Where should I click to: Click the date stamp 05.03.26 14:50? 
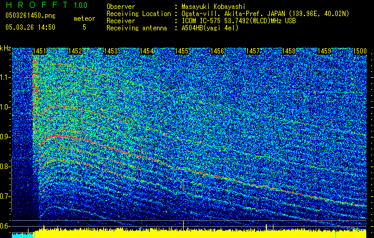click(30, 27)
